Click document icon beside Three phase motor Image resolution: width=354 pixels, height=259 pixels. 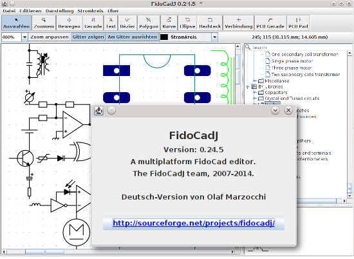[268, 68]
